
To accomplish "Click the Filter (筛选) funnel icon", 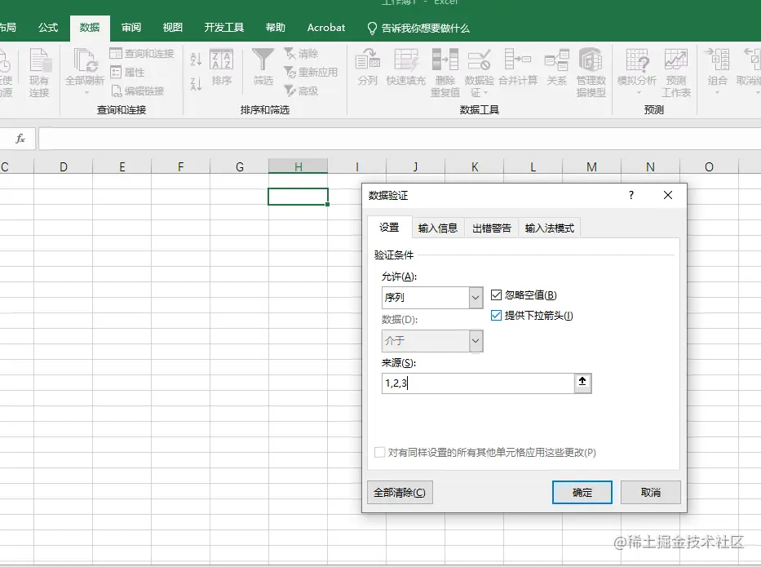I will coord(263,67).
